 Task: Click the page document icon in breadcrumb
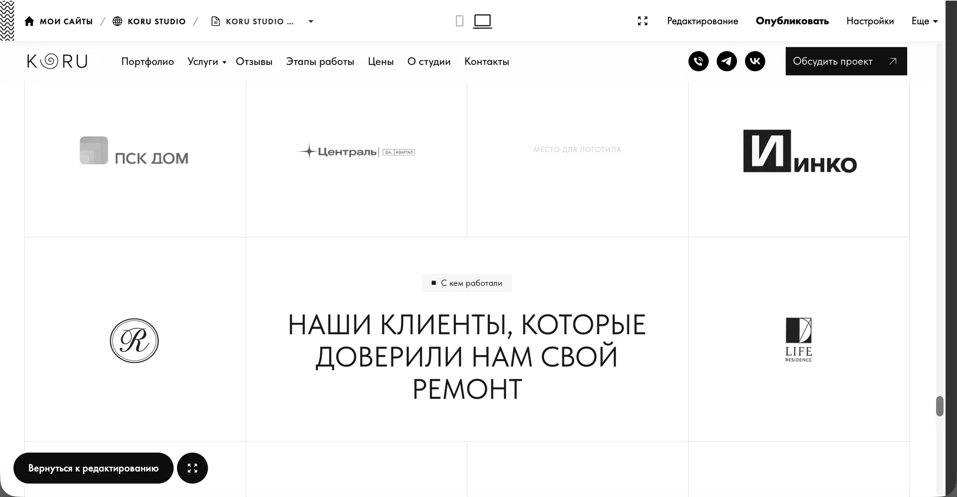coord(215,21)
